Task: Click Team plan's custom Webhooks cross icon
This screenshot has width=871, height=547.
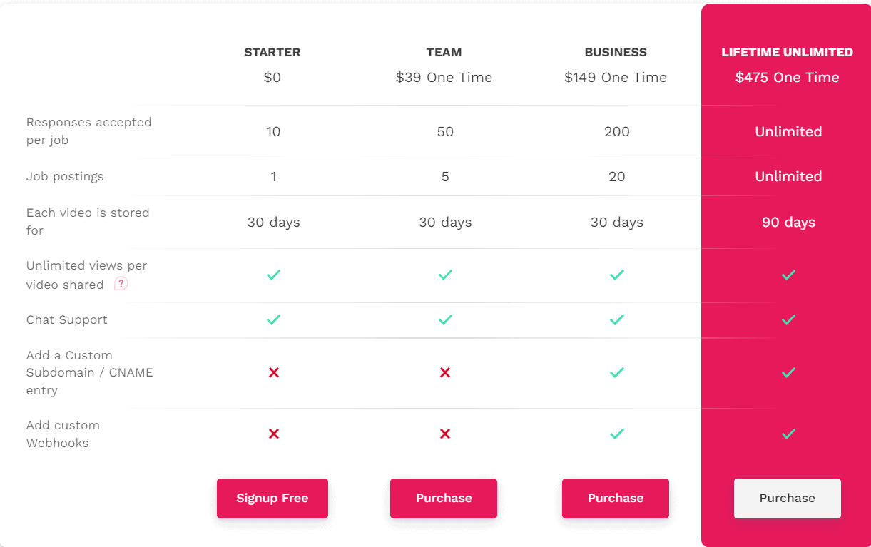Action: pos(445,434)
